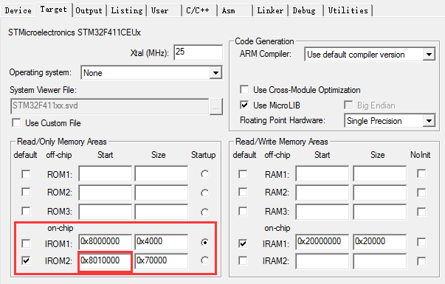445x284 pixels.
Task: Switch to the User tab
Action: (x=164, y=10)
